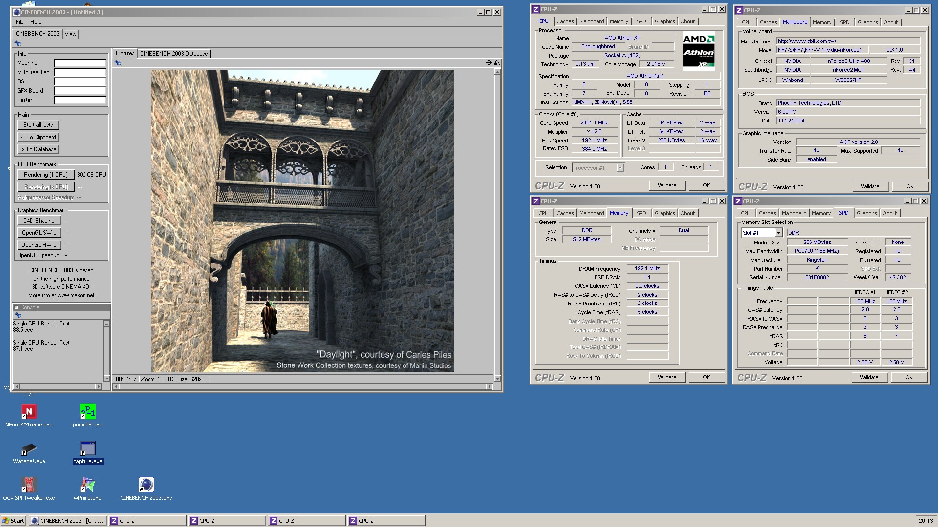Click OK in CPU-Z SPD window
The image size is (938, 527).
click(908, 377)
